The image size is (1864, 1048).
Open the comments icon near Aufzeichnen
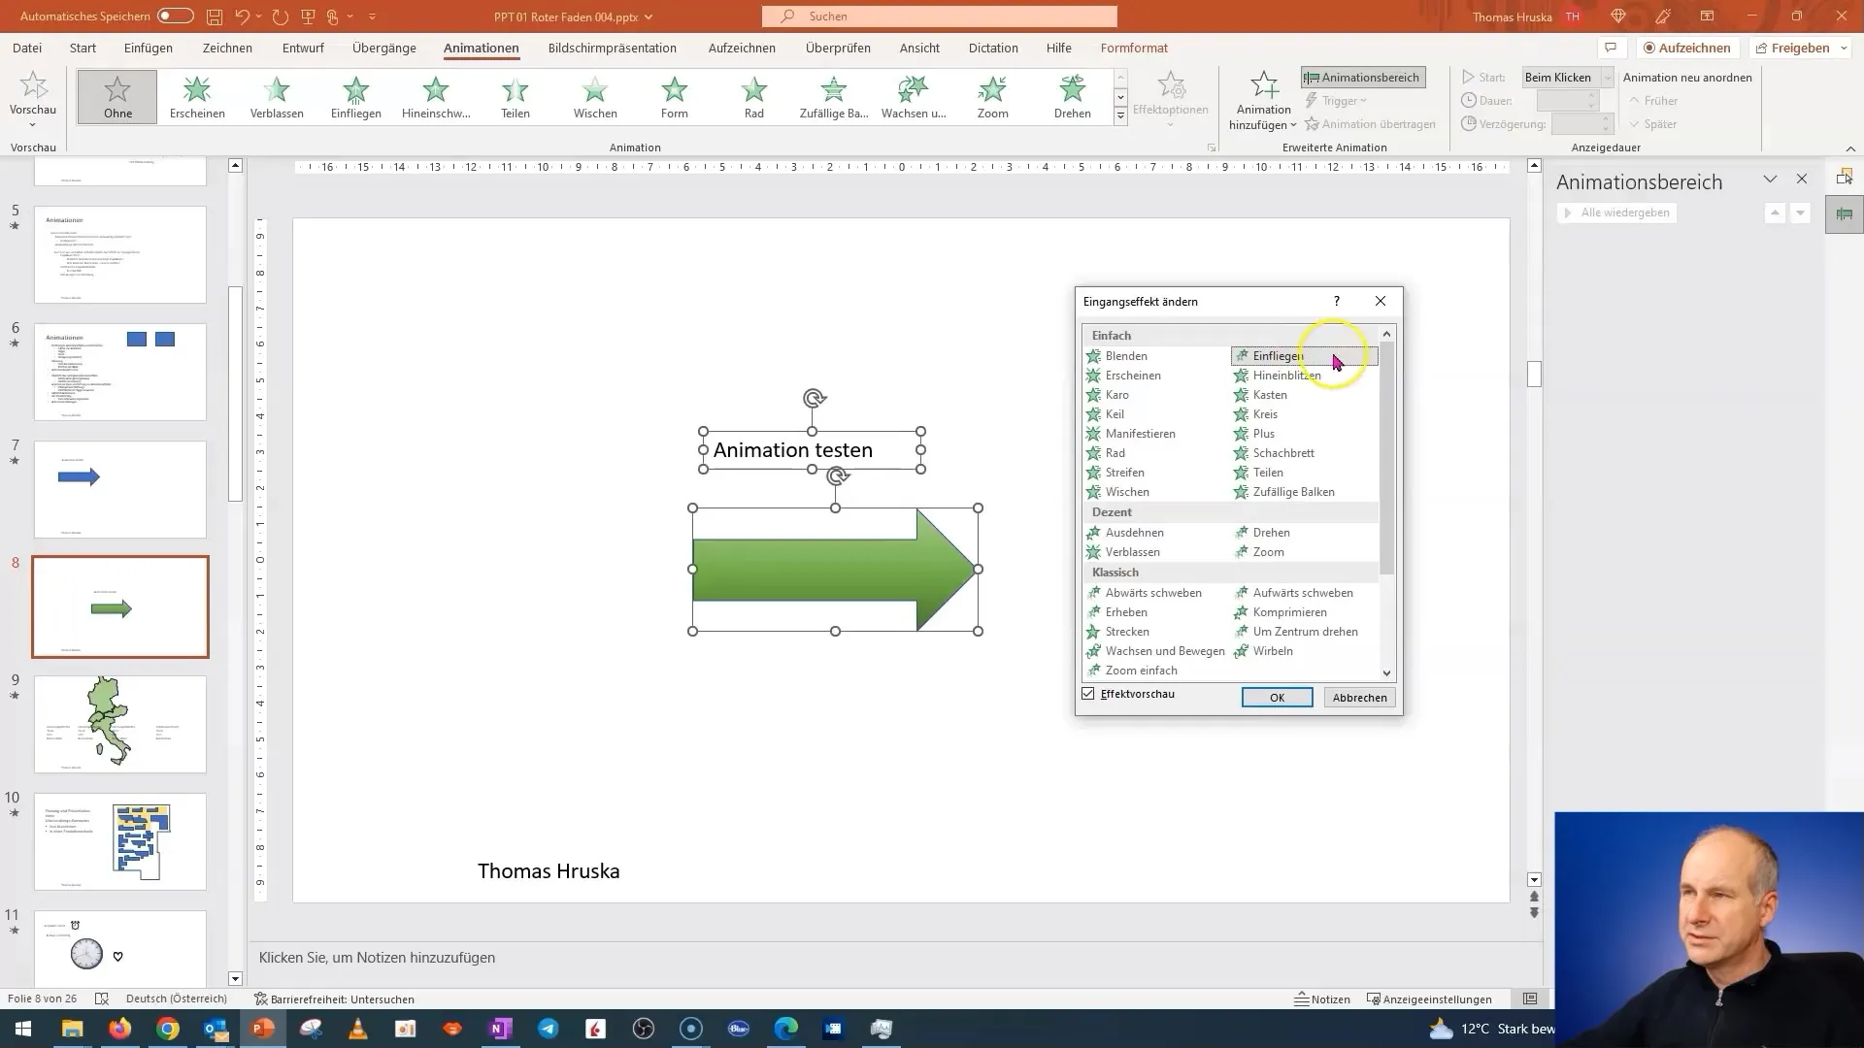click(x=1611, y=48)
